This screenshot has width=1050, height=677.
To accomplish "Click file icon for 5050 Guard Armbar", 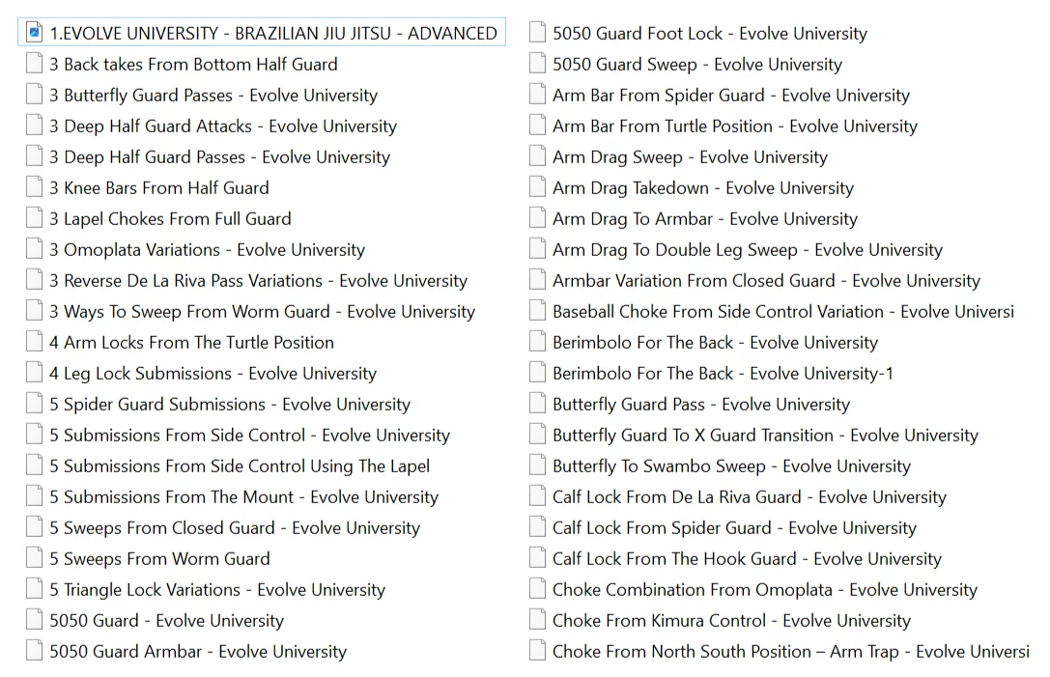I will click(35, 651).
